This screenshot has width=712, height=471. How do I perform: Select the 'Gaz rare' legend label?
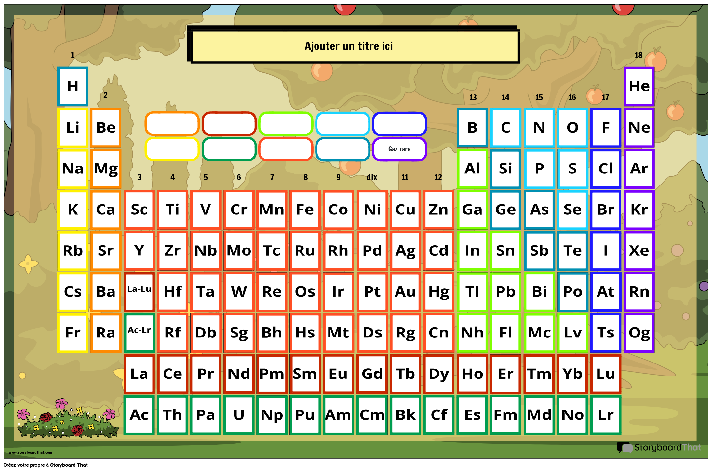399,149
